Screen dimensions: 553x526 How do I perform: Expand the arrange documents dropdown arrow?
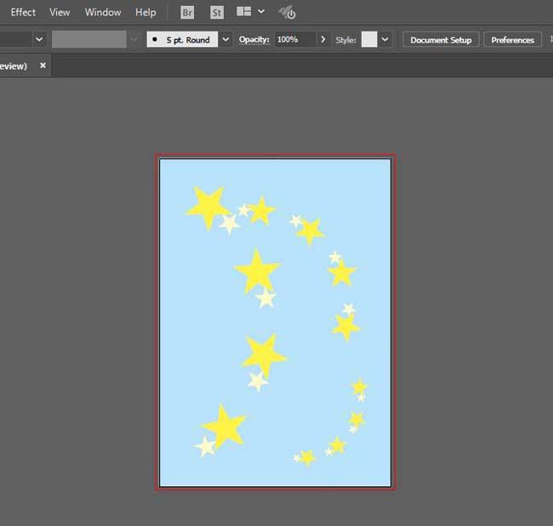point(261,11)
